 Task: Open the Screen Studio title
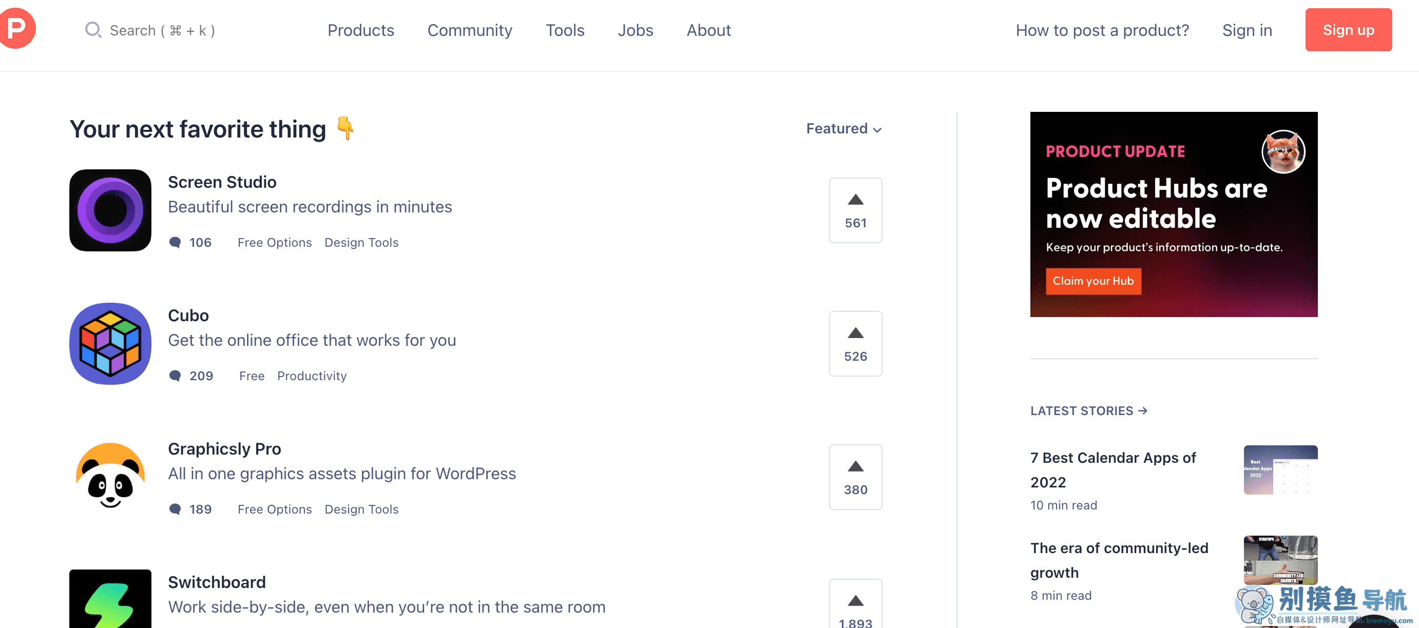click(x=222, y=182)
